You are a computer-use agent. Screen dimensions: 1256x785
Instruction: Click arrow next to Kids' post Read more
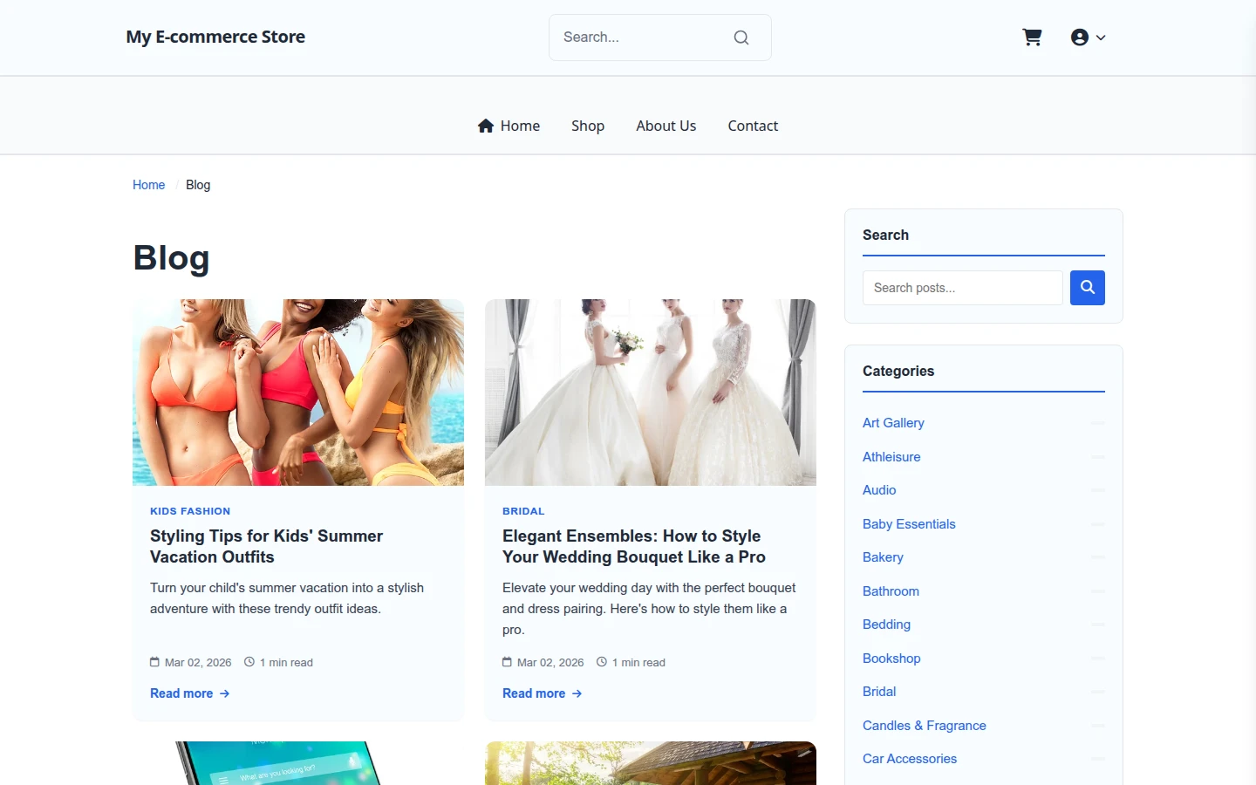click(x=225, y=693)
